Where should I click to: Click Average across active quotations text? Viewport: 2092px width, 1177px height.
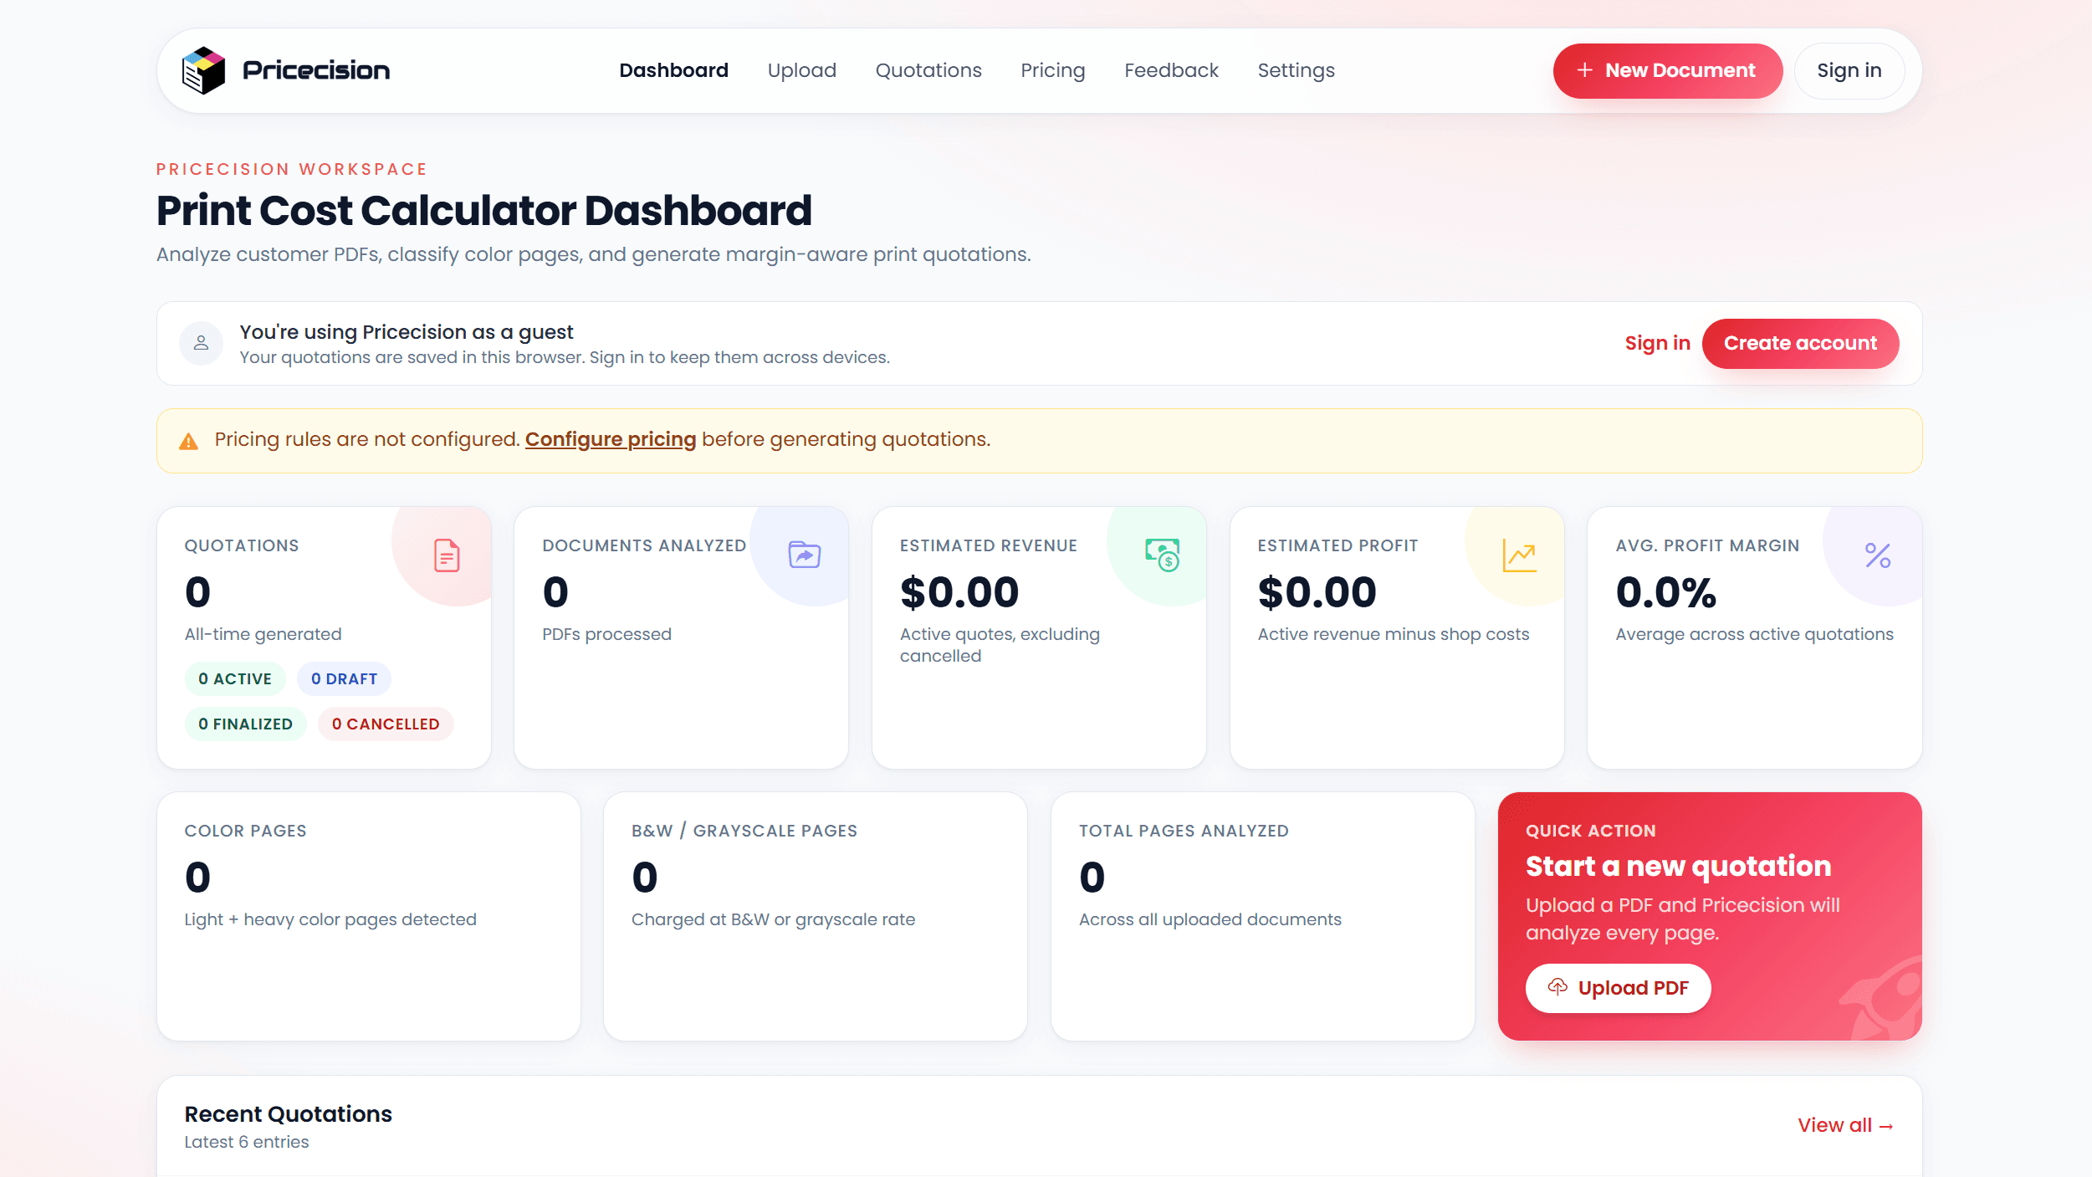(x=1754, y=634)
